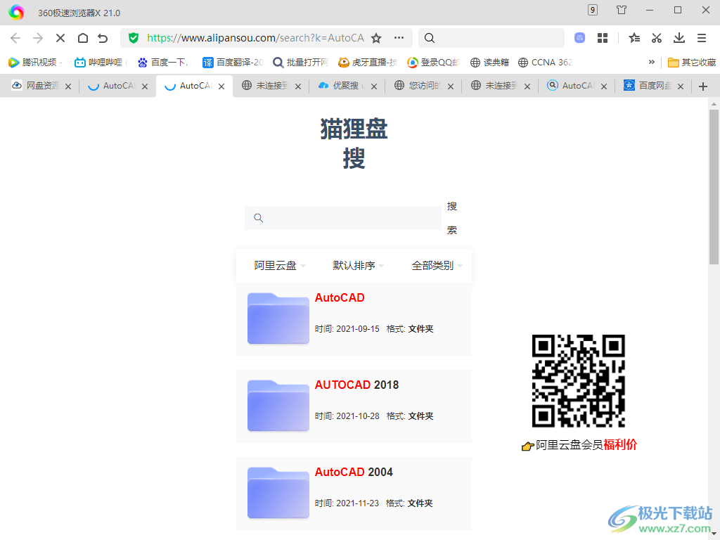The height and width of the screenshot is (540, 720).
Task: Open the skin/shirt icon in title bar
Action: (x=622, y=10)
